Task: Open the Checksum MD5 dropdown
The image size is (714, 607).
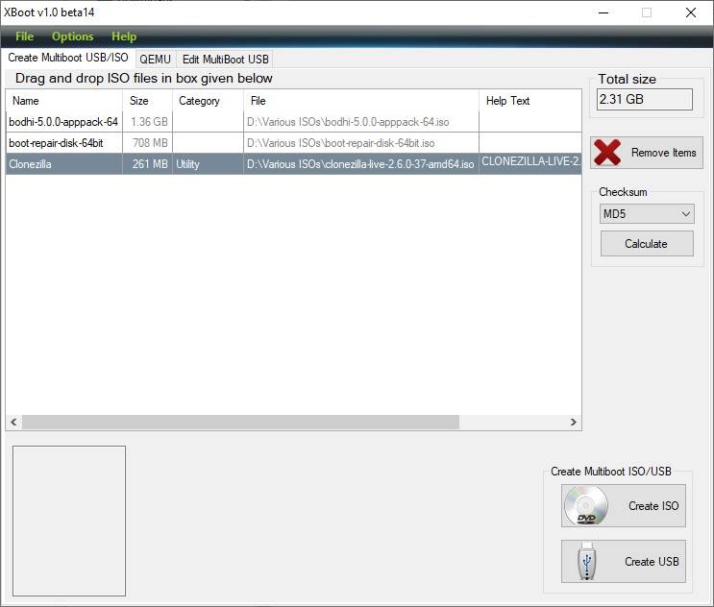Action: [646, 214]
